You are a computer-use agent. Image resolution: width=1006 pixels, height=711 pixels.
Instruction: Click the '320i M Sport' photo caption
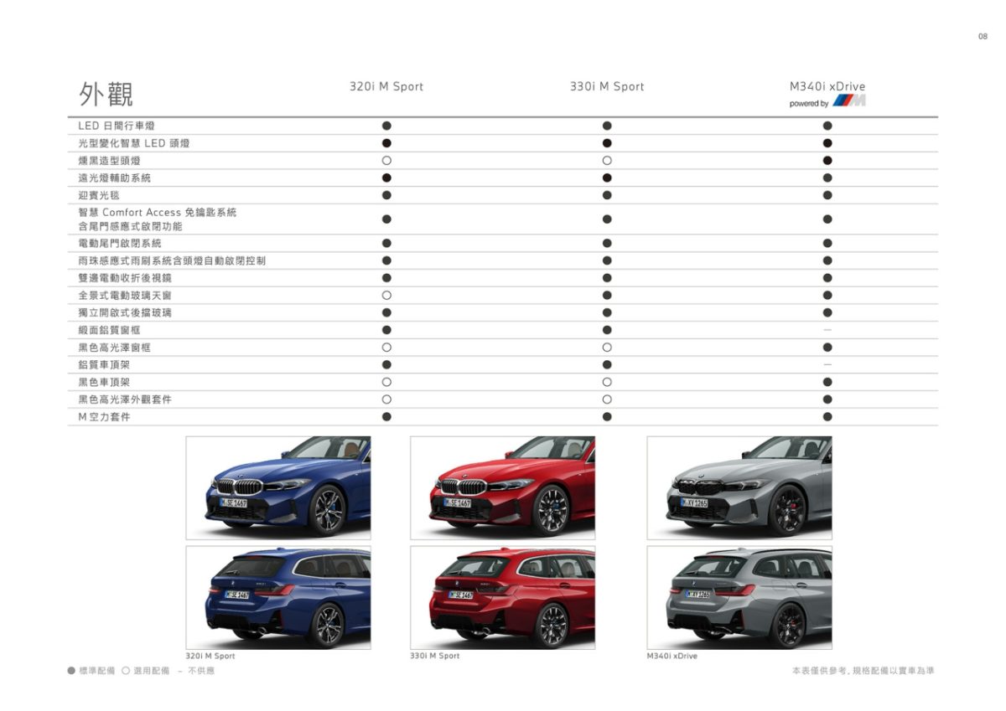coord(210,656)
